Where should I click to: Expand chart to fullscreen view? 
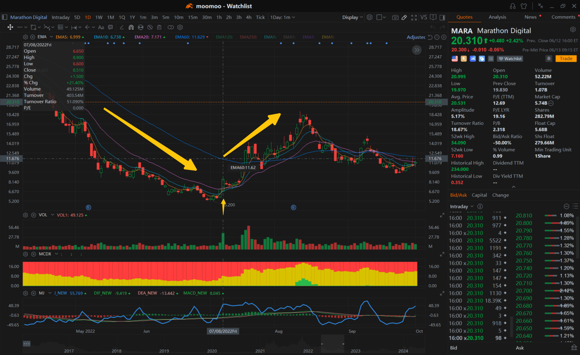coord(414,17)
